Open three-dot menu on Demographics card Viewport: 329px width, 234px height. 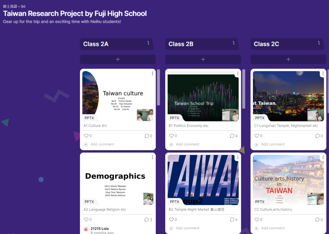(153, 157)
